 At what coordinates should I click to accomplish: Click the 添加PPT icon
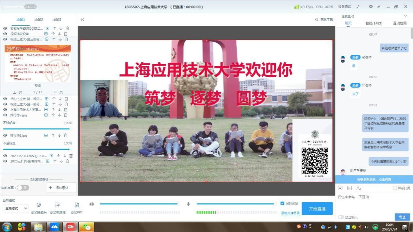tap(77, 205)
